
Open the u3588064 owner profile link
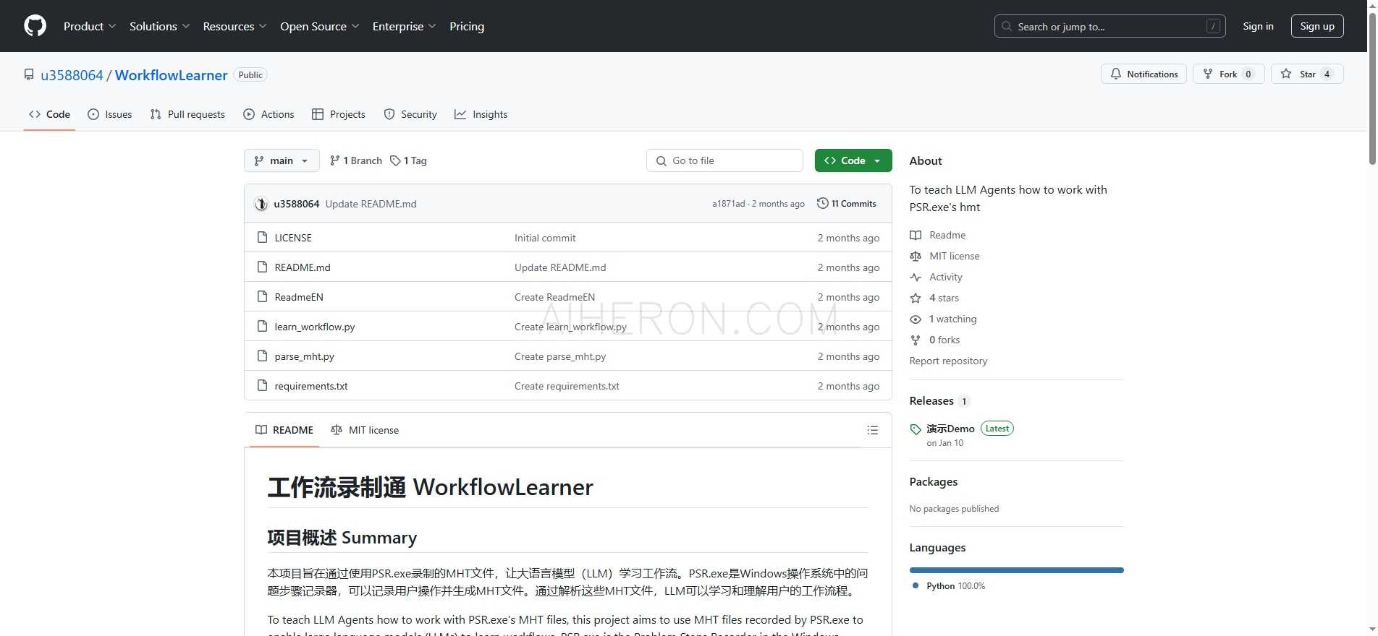coord(72,75)
